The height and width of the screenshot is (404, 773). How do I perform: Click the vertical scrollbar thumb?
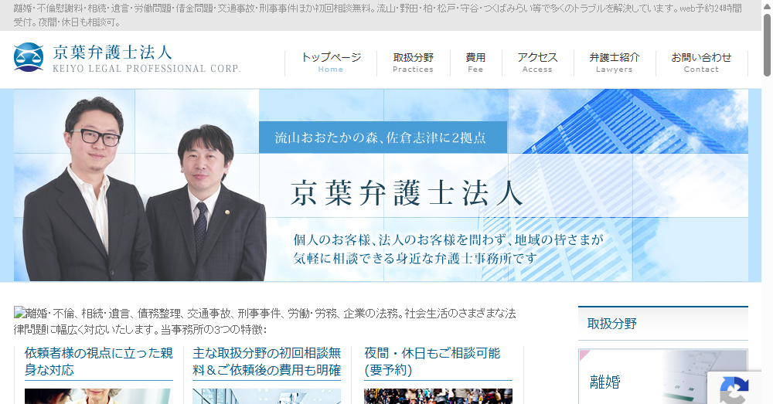pos(767,46)
